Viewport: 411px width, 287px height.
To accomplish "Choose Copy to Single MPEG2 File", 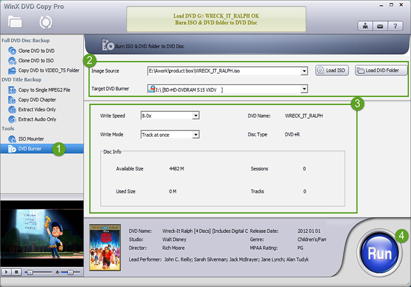I will click(44, 90).
